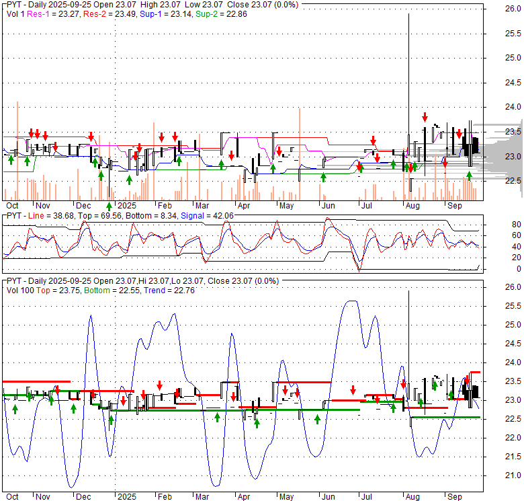The image size is (524, 501).
Task: Click the Res-2 = 23.49 legend label
Action: 110,14
